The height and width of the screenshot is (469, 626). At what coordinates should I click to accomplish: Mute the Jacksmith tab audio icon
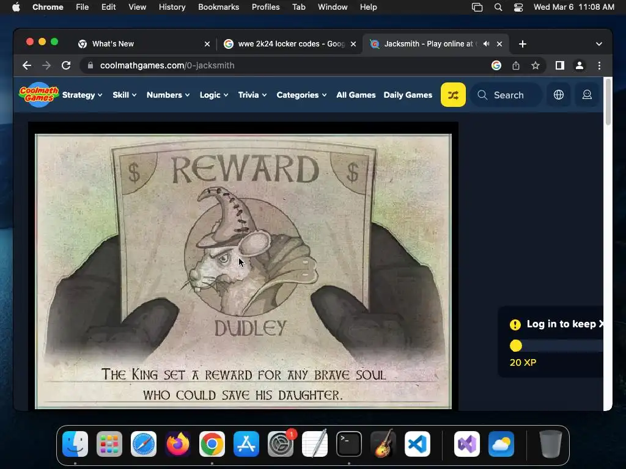486,44
